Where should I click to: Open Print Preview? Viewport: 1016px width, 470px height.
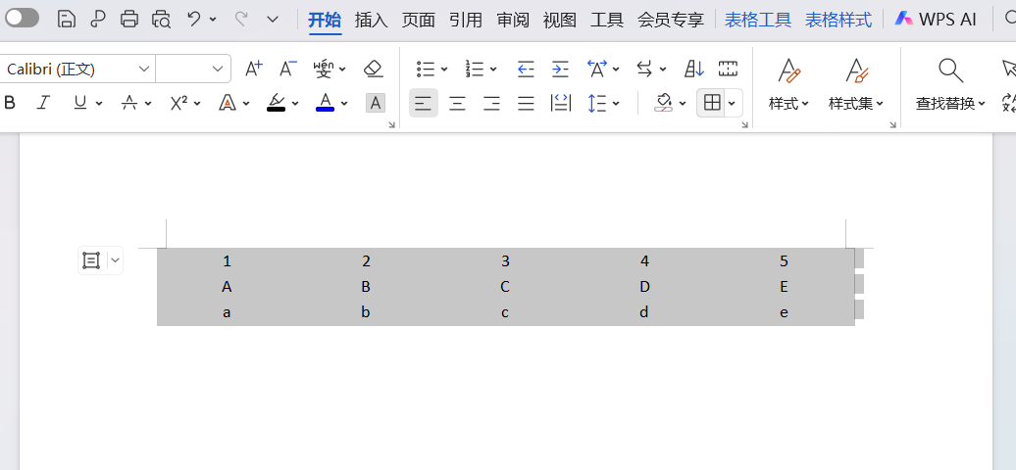162,19
